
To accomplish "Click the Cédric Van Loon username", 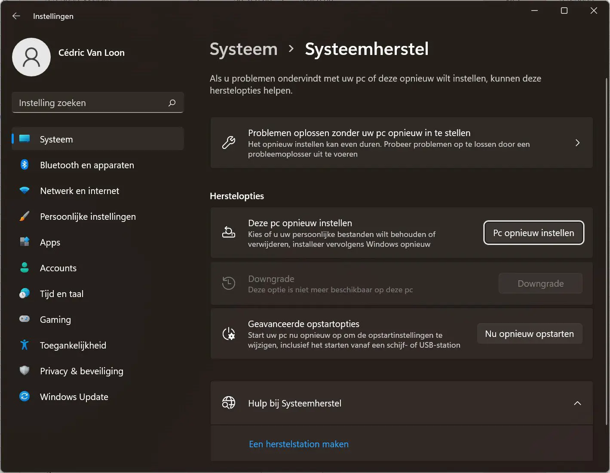I will (x=92, y=53).
